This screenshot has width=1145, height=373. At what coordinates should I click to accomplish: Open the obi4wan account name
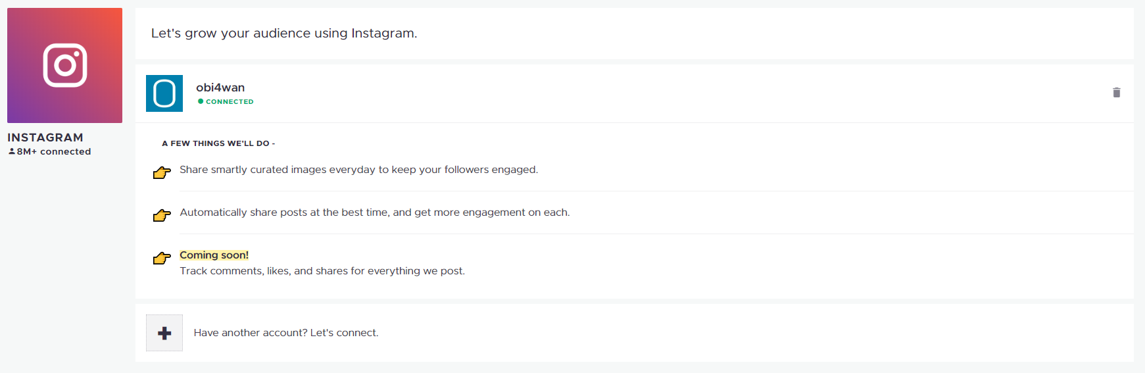pyautogui.click(x=220, y=87)
